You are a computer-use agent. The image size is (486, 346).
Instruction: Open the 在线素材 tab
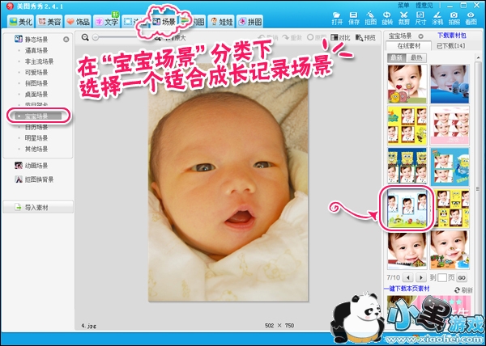point(408,46)
